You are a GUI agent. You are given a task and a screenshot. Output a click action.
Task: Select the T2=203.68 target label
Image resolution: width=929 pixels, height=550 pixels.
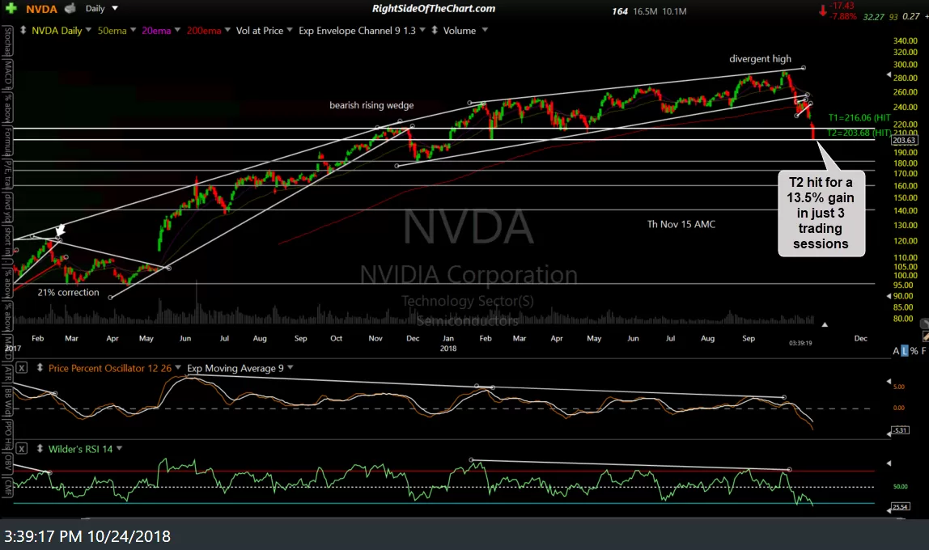pos(859,133)
